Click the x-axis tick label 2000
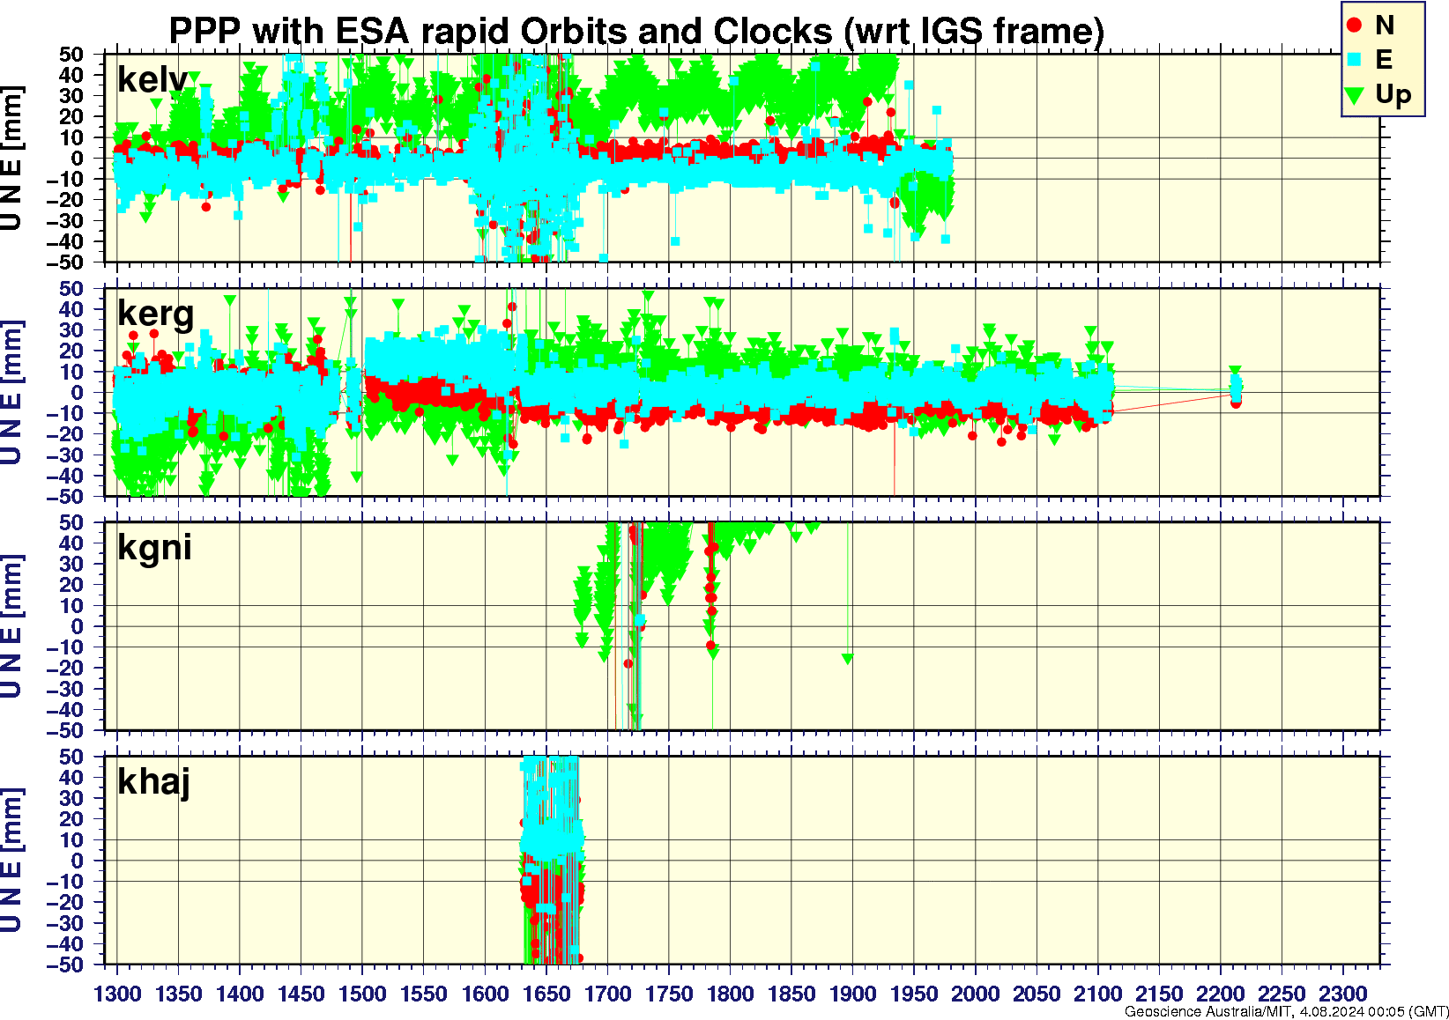1449x1020 pixels. pyautogui.click(x=975, y=994)
